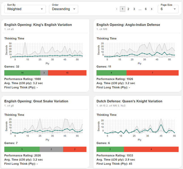Click the previous page arrow
The width and height of the screenshot is (183, 169).
(117, 9)
